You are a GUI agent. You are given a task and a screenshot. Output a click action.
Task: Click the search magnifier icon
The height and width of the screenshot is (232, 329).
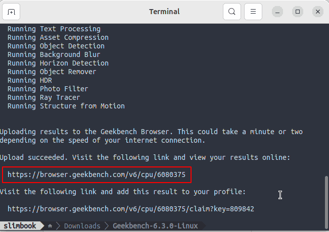tap(231, 12)
